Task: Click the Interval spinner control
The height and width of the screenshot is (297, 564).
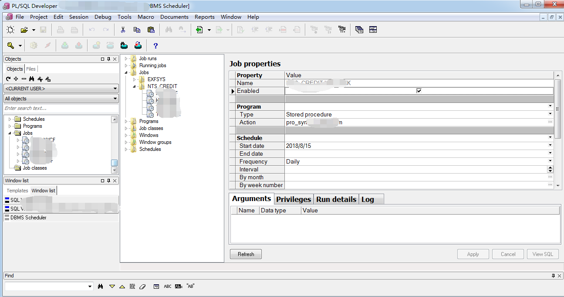Action: [x=550, y=169]
